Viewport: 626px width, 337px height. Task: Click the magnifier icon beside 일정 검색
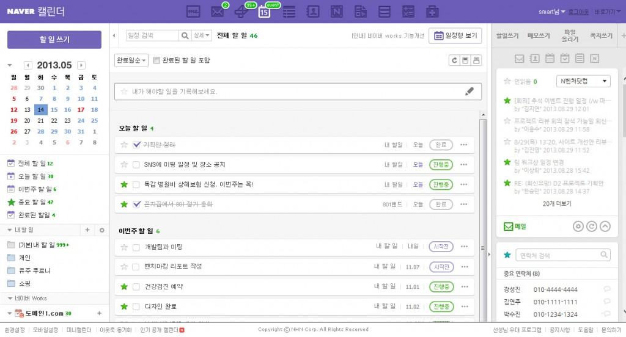click(x=185, y=36)
